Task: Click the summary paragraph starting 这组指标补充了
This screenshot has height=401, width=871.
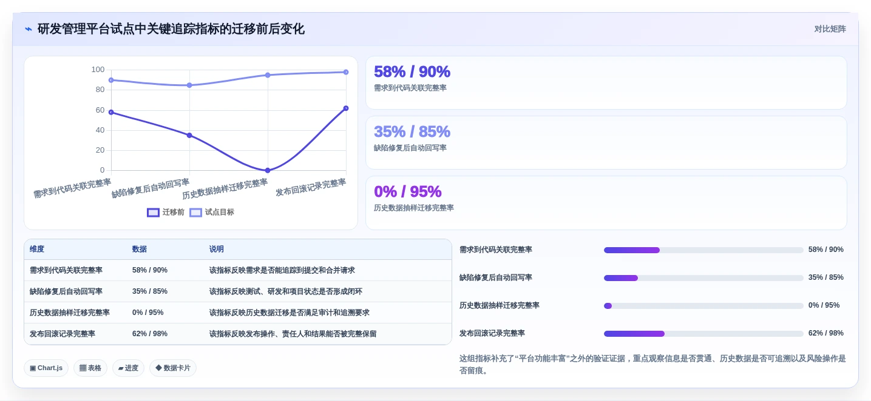Action: click(652, 365)
